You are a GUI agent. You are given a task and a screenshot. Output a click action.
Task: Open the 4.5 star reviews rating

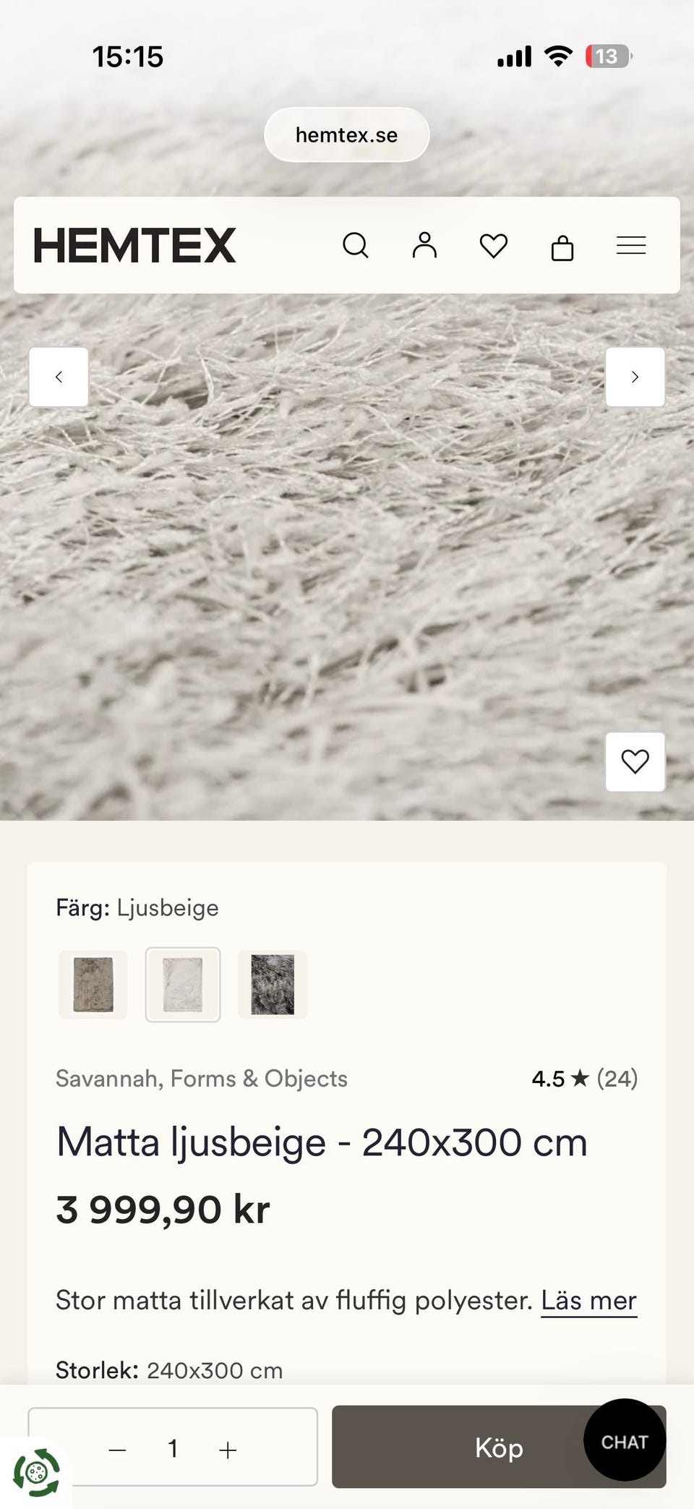584,1079
